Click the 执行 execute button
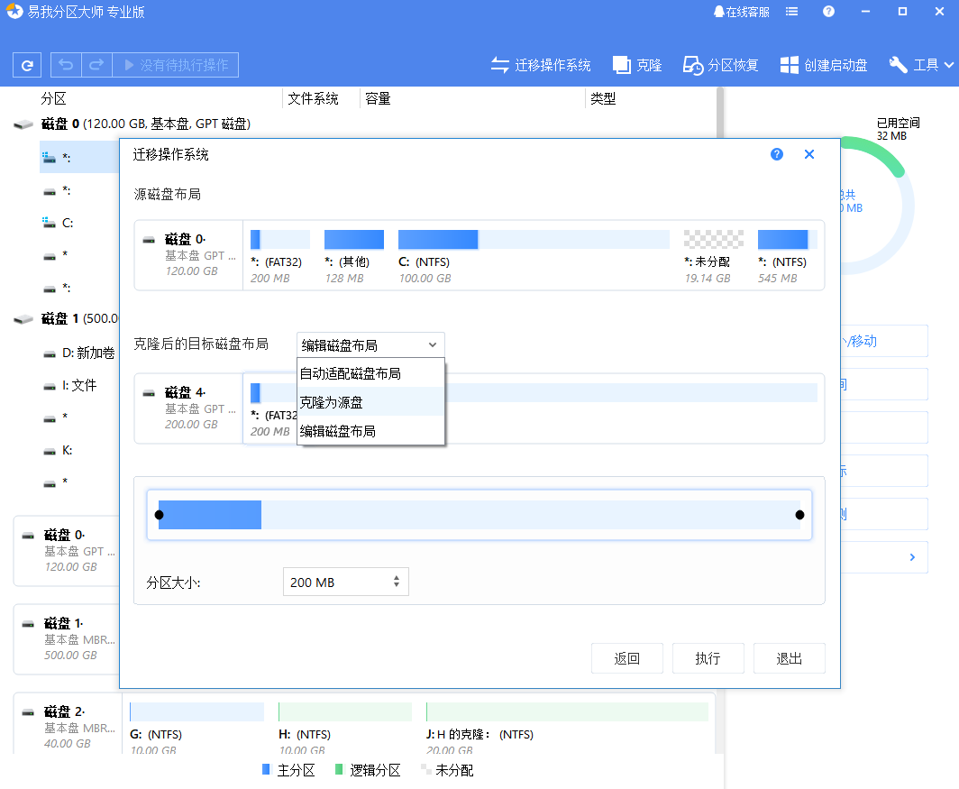This screenshot has height=789, width=959. point(708,658)
